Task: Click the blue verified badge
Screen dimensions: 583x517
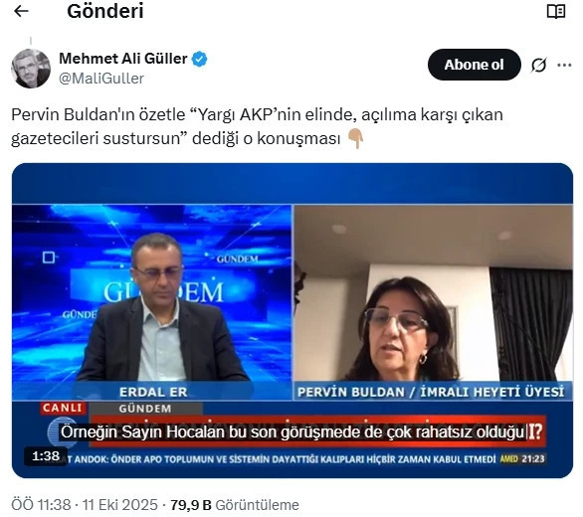Action: (199, 59)
